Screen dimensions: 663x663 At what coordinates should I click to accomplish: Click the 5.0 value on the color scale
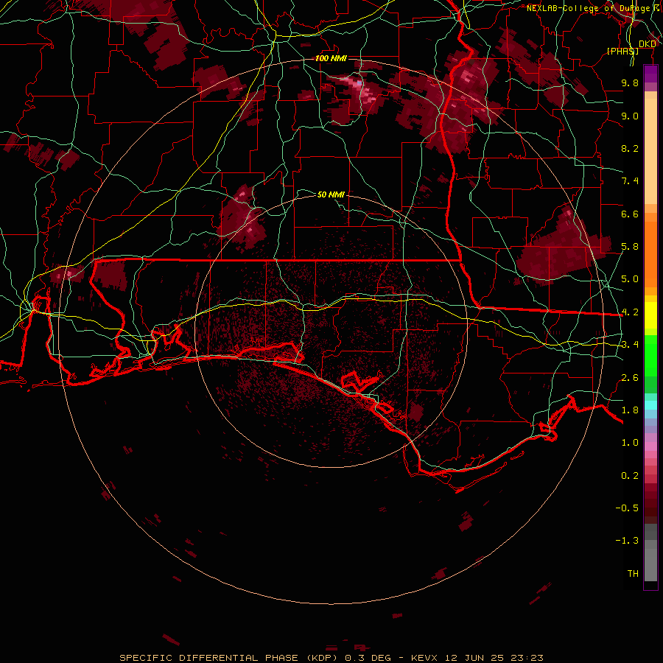(630, 279)
